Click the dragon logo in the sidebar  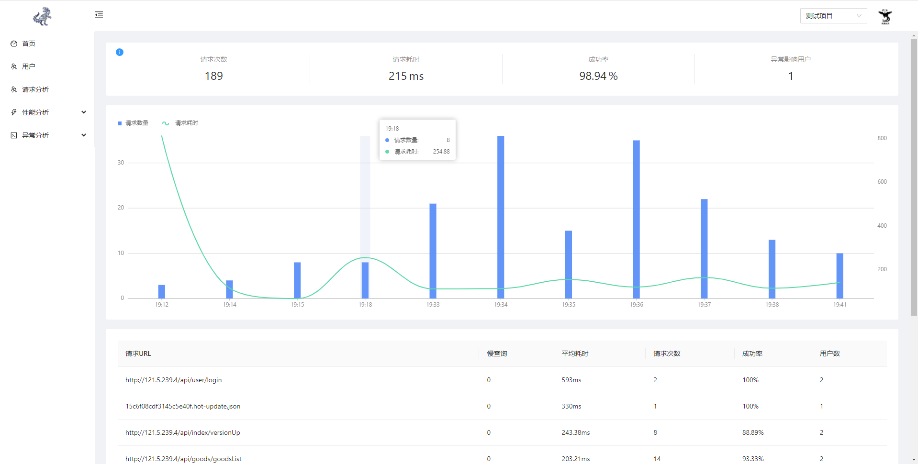pos(42,16)
